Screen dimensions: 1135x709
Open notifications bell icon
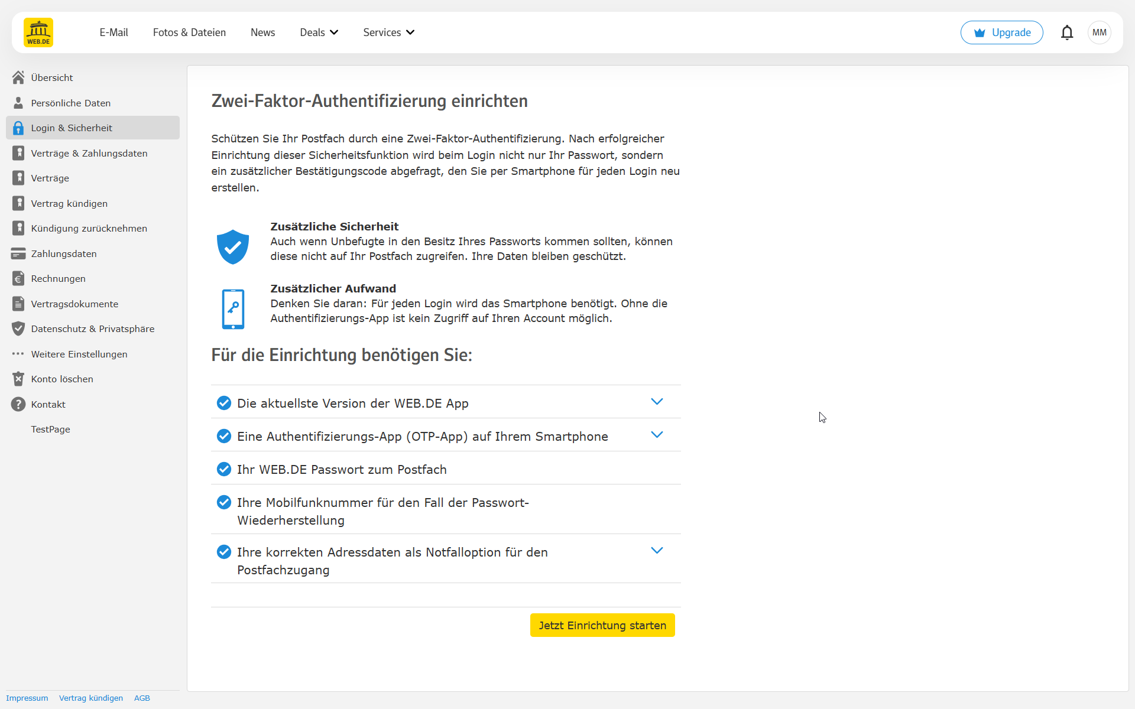[x=1066, y=32]
